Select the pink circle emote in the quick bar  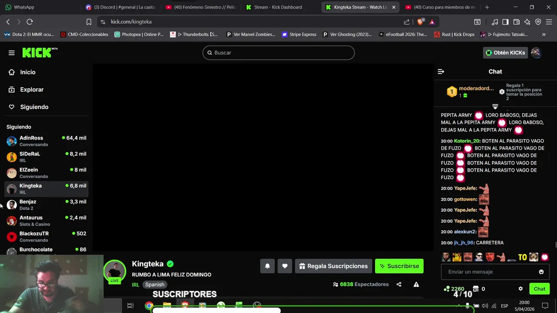[545, 257]
